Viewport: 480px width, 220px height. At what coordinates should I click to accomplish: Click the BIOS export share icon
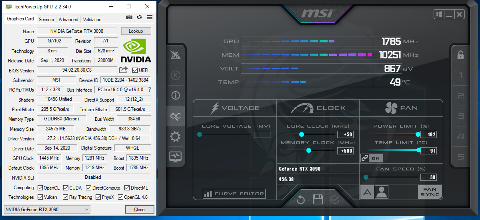click(x=123, y=70)
